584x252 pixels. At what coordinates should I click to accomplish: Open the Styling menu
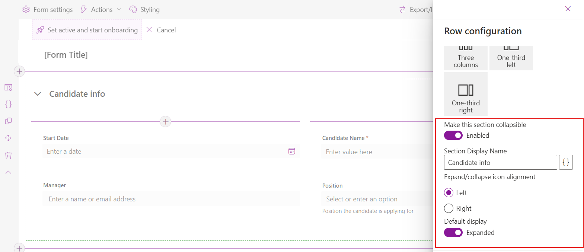pyautogui.click(x=144, y=10)
